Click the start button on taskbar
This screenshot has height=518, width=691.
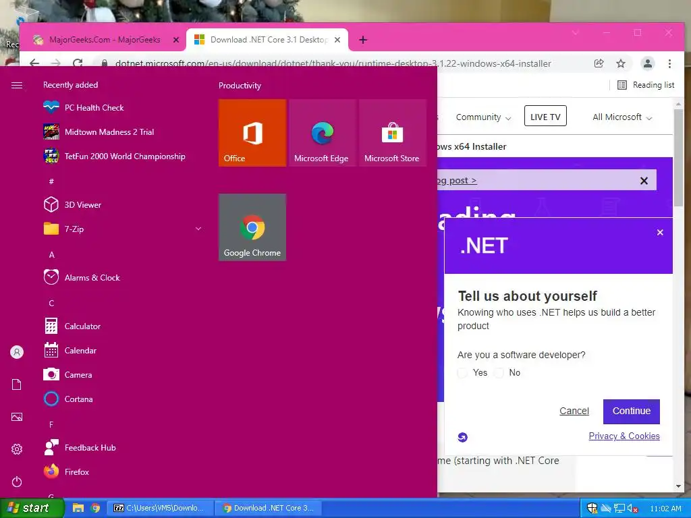[32, 508]
